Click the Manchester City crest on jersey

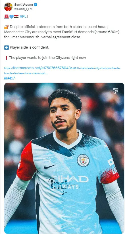point(83,160)
